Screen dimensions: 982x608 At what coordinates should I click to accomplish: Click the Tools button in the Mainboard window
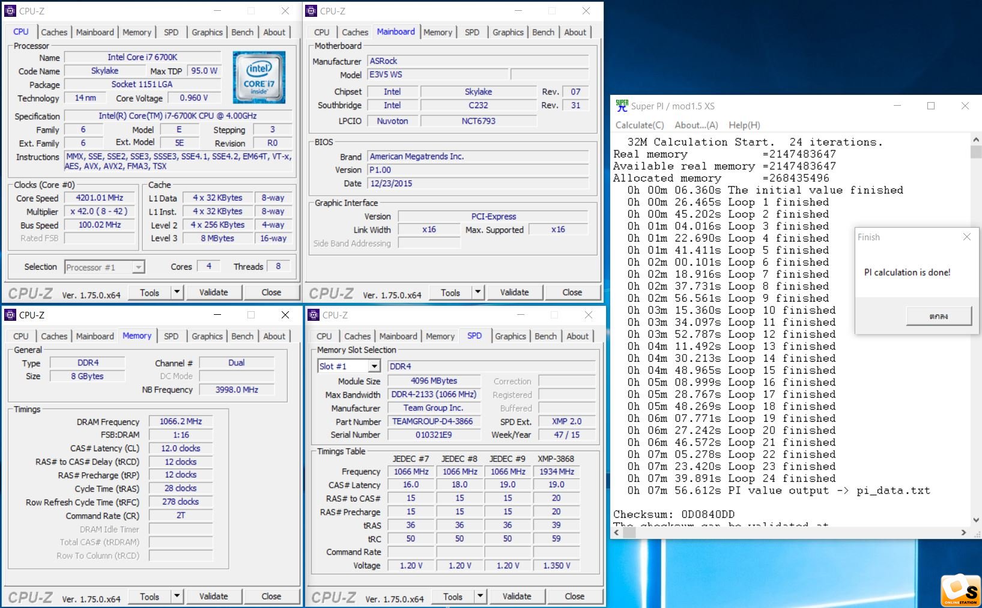point(450,293)
